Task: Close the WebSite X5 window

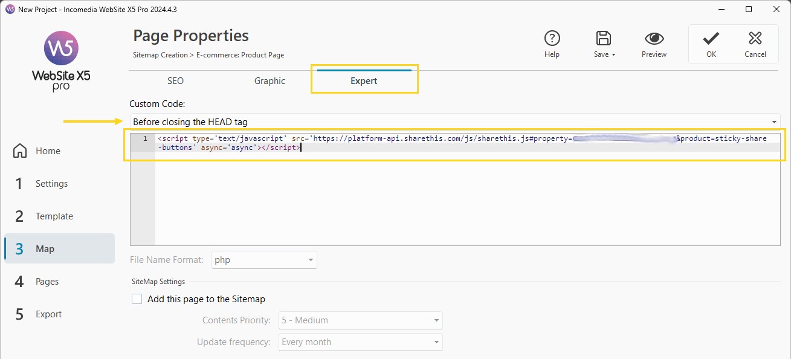Action: click(x=776, y=10)
